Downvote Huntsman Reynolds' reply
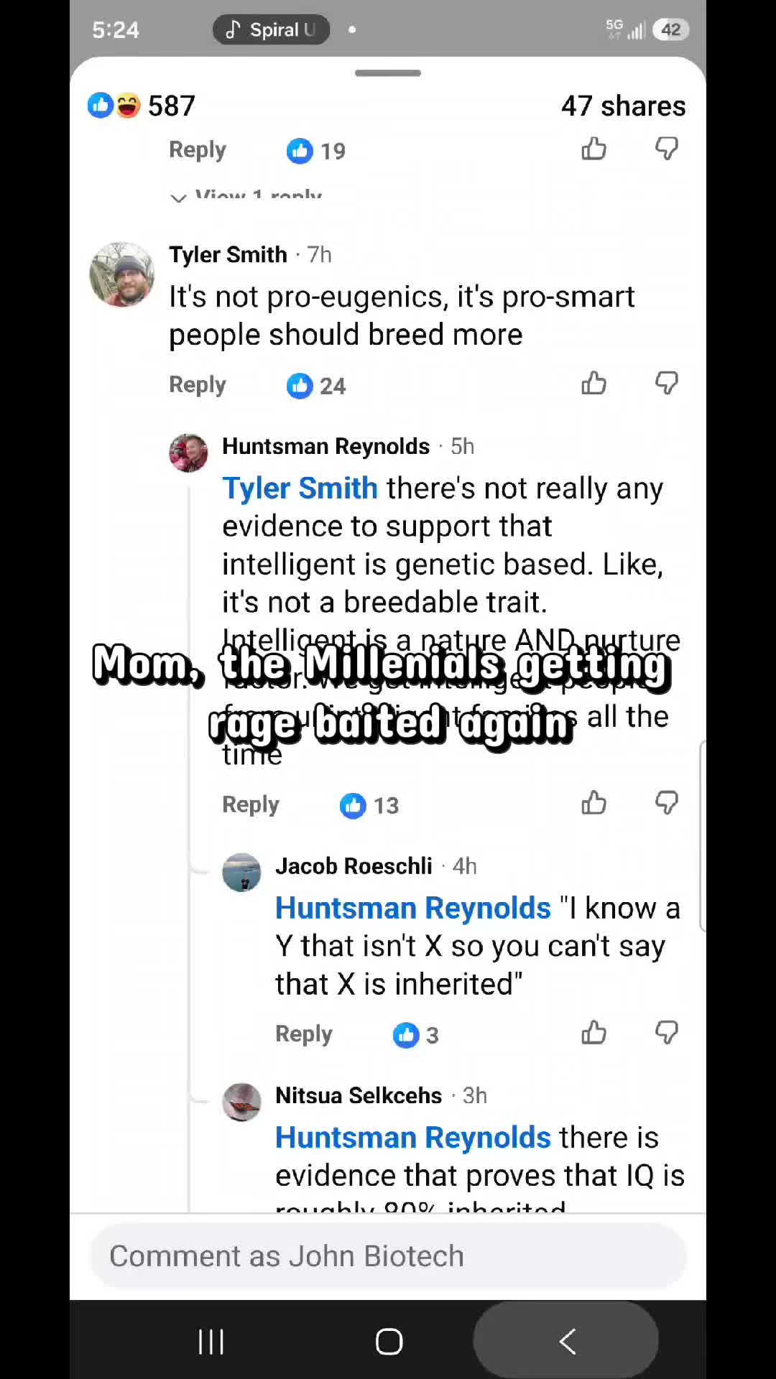The image size is (776, 1379). 667,803
